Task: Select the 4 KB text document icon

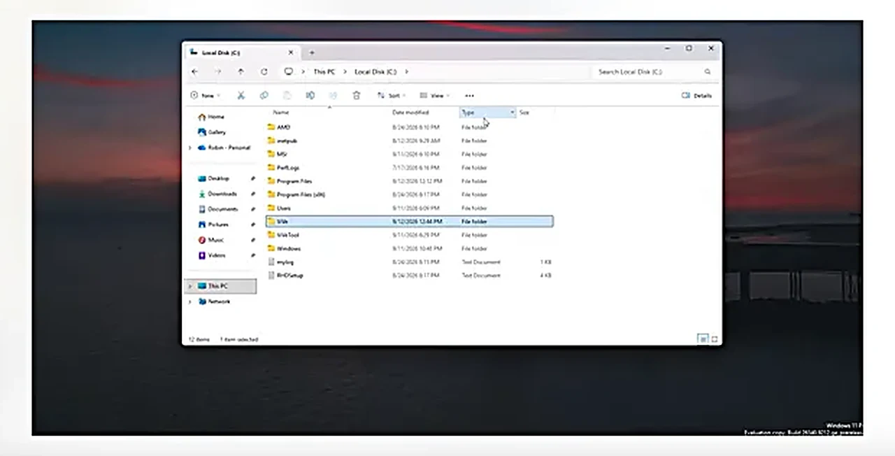Action: 271,276
